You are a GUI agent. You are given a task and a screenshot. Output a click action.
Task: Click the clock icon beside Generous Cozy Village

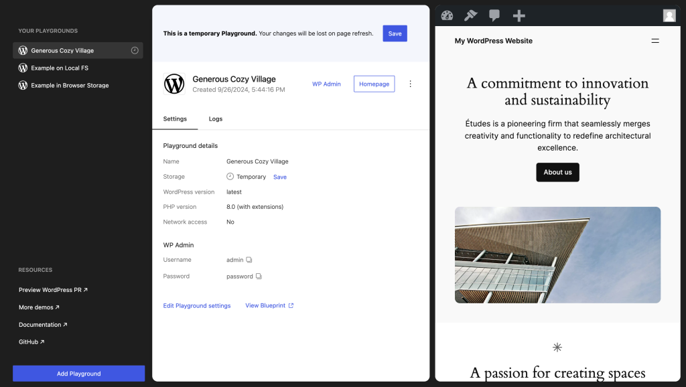135,50
